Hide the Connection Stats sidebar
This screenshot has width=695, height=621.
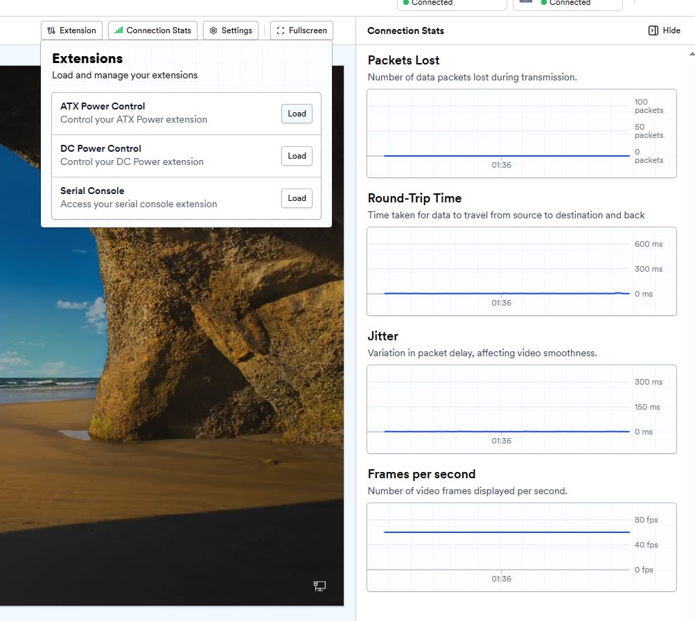coord(664,30)
